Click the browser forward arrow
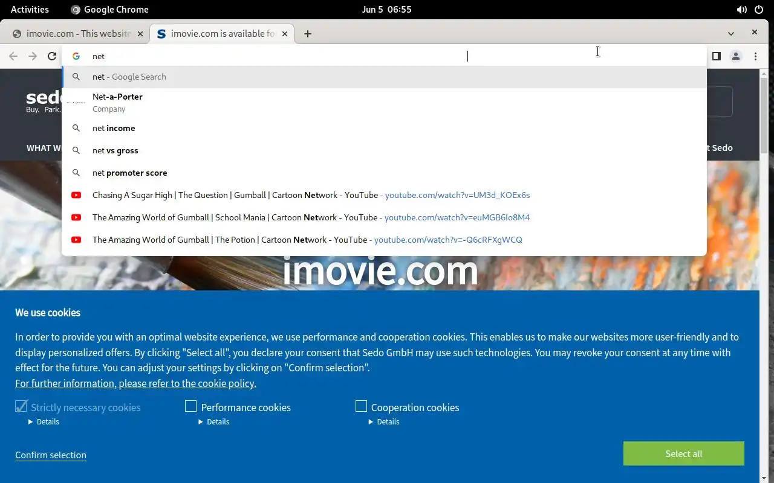 tap(33, 56)
